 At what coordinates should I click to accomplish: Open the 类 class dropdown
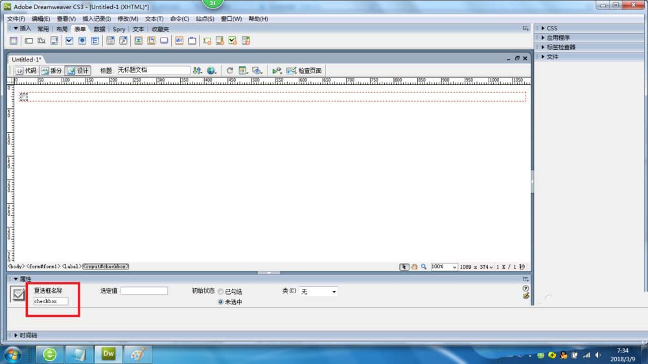click(318, 292)
